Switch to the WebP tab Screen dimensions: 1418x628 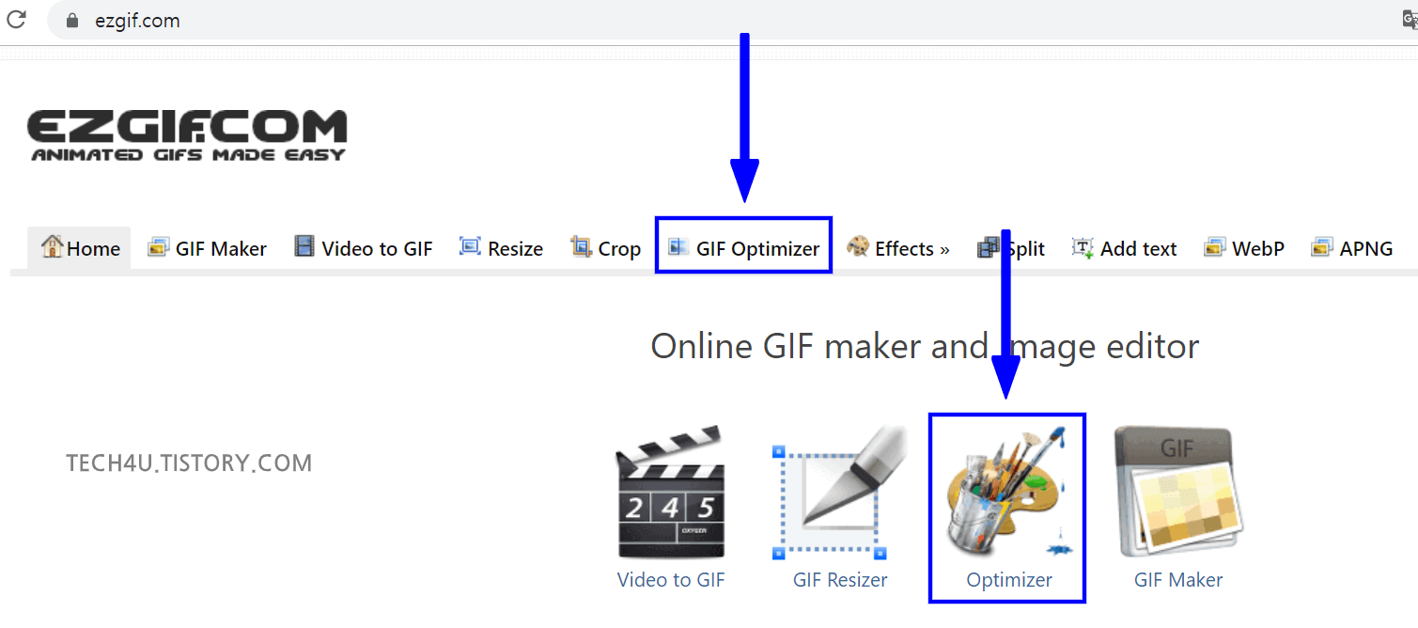[x=1244, y=248]
